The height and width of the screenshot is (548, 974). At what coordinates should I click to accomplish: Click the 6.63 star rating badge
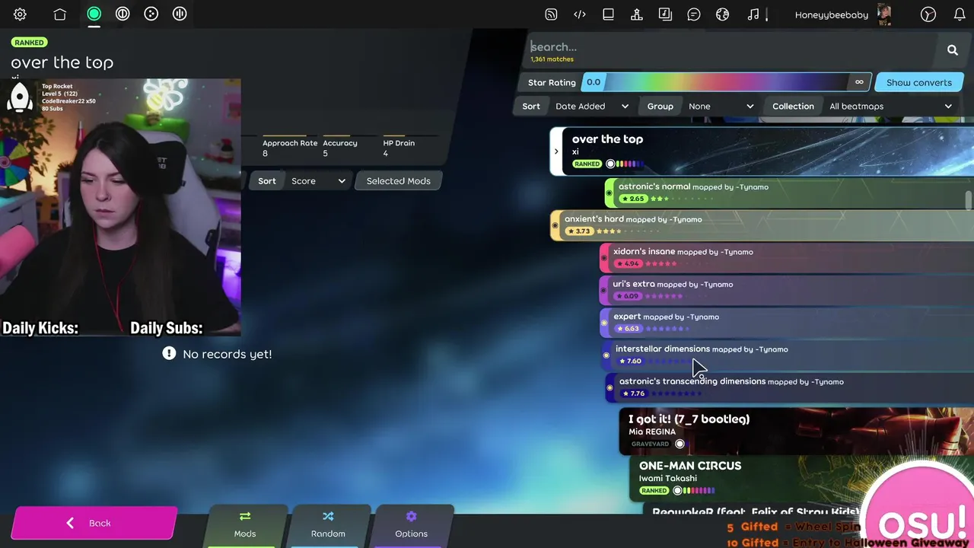[x=628, y=329]
